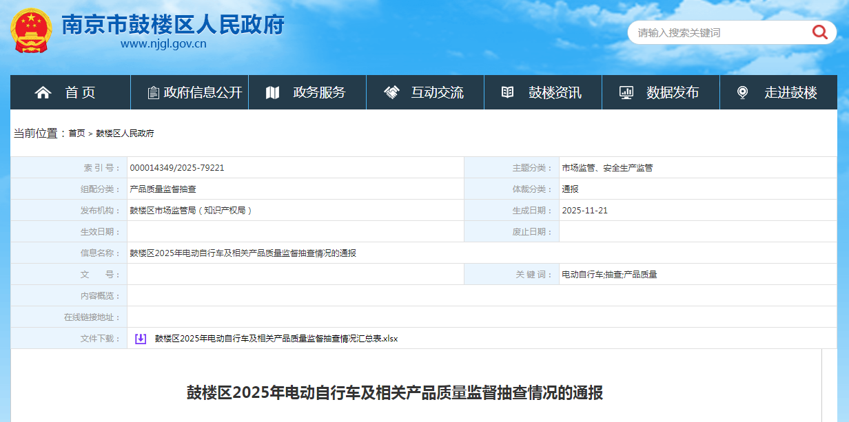This screenshot has width=849, height=422.
Task: Click the 南京市鼓楼区人民政府 site title
Action: (172, 25)
